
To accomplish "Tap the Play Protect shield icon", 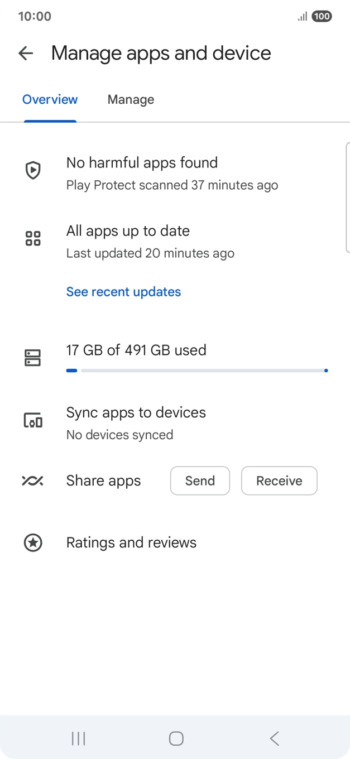I will pos(33,170).
